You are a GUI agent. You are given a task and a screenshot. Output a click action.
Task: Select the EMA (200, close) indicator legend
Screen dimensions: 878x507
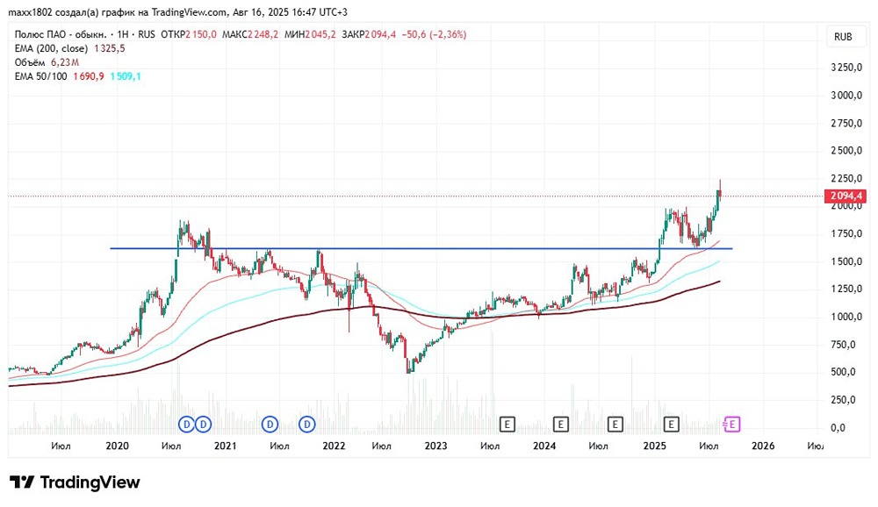70,49
